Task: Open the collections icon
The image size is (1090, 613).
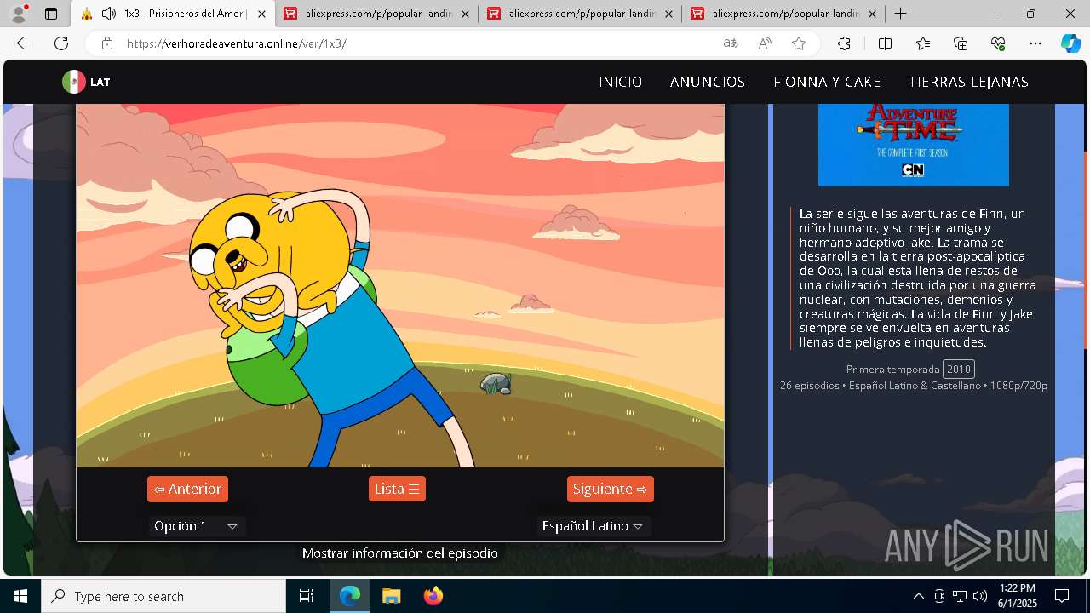Action: (x=961, y=43)
